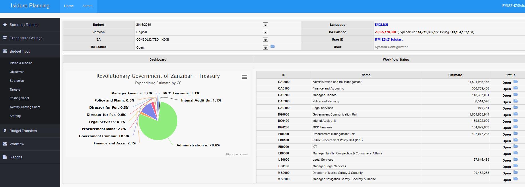This screenshot has width=525, height=187.
Task: Open the Workflow section
Action: tap(30, 144)
